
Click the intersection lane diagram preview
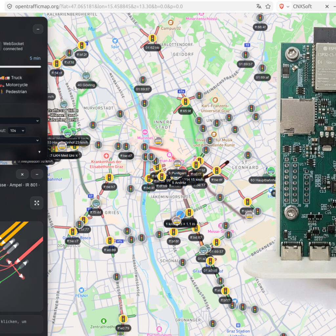click(21, 266)
